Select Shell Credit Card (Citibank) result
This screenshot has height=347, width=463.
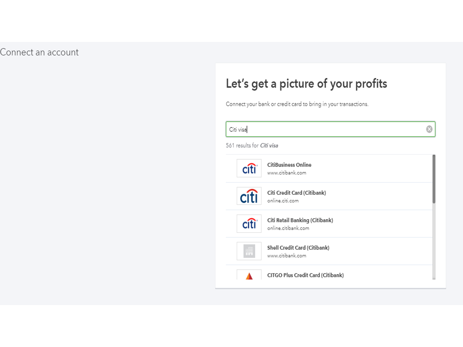click(298, 248)
